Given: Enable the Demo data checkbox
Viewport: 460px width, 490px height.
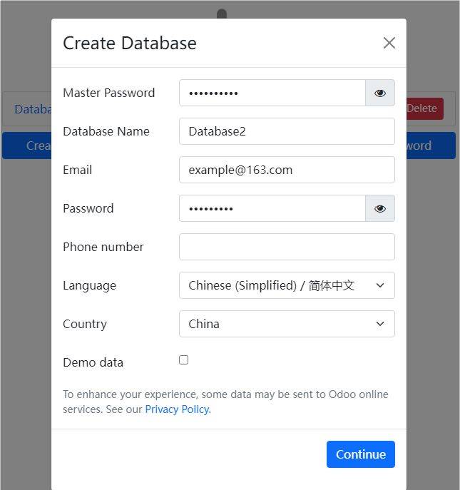Looking at the screenshot, I should (x=183, y=360).
